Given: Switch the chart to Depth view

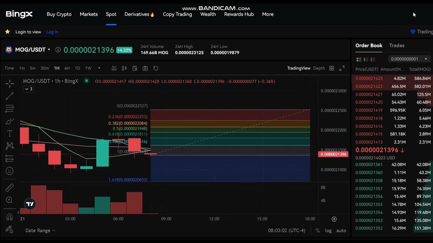Looking at the screenshot, I should (x=319, y=68).
